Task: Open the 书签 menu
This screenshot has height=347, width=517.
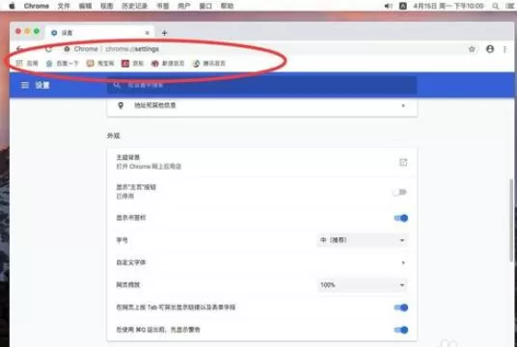Action: pyautogui.click(x=163, y=6)
